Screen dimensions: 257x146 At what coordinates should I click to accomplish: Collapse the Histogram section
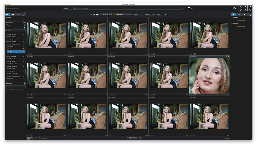pos(232,17)
